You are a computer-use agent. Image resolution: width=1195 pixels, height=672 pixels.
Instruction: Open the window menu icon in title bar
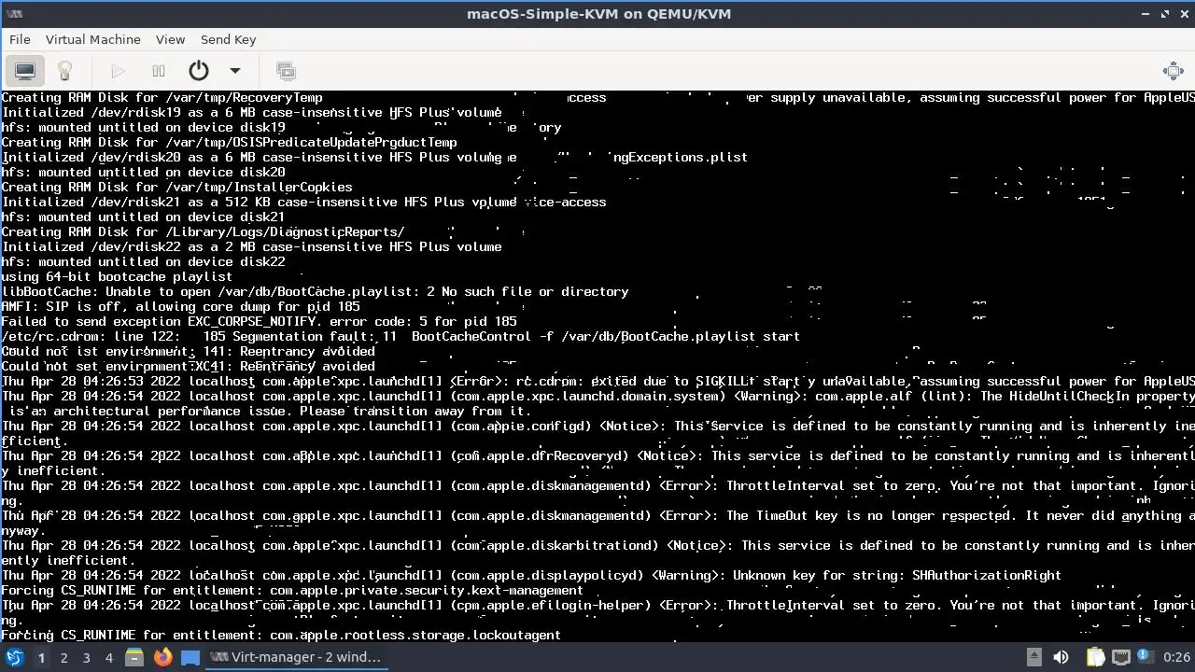pos(13,13)
